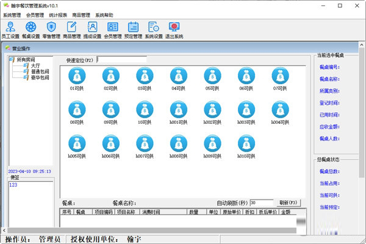Click the 会员管理 toolbar icon
The height and width of the screenshot is (244, 366).
pos(113,29)
